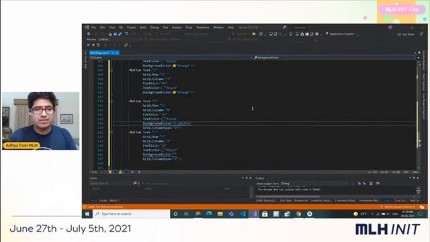Click the thread exited message in Output

coord(289,190)
